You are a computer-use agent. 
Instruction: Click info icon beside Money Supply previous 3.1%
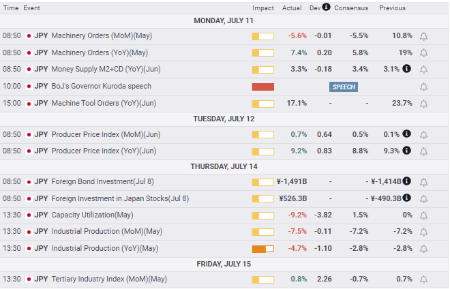[x=406, y=69]
